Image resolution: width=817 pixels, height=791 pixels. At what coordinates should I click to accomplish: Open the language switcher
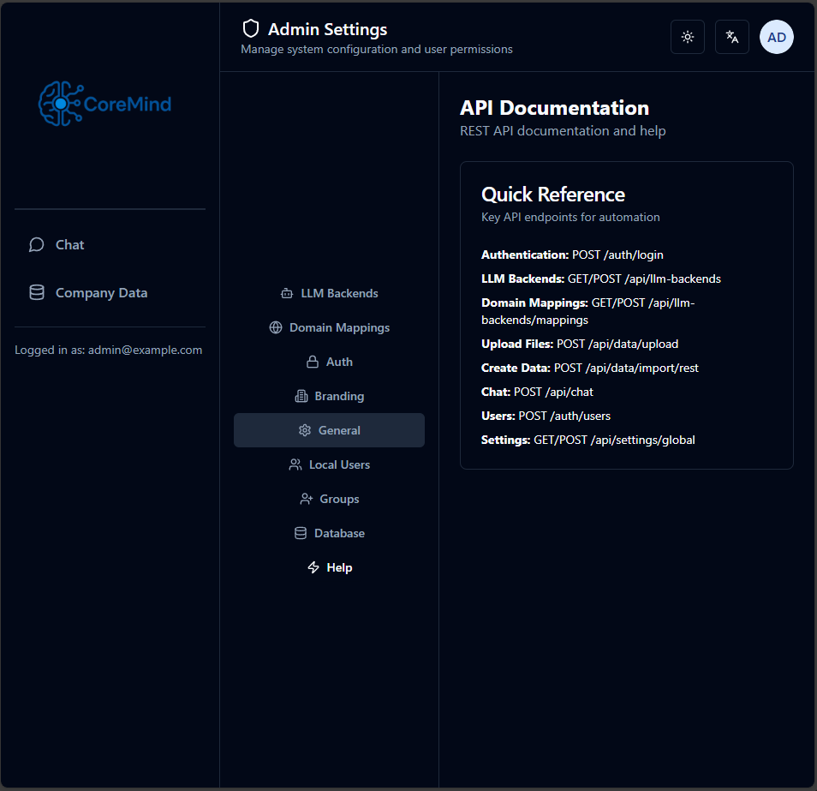tap(731, 37)
